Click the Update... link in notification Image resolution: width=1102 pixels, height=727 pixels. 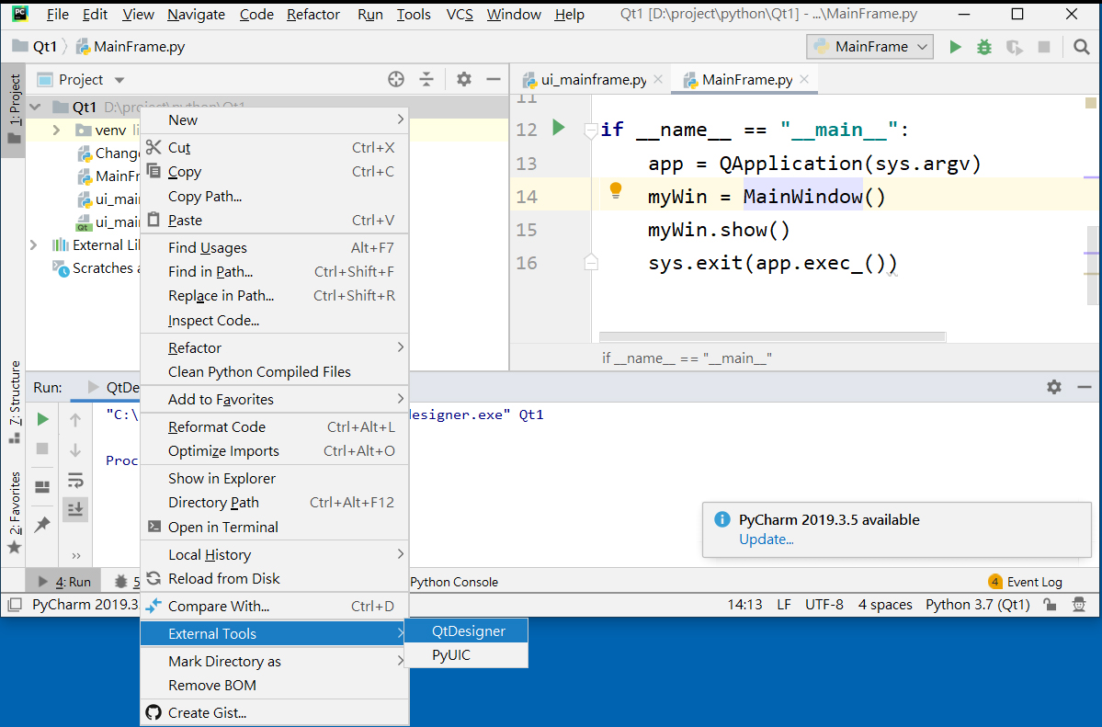[x=766, y=540]
